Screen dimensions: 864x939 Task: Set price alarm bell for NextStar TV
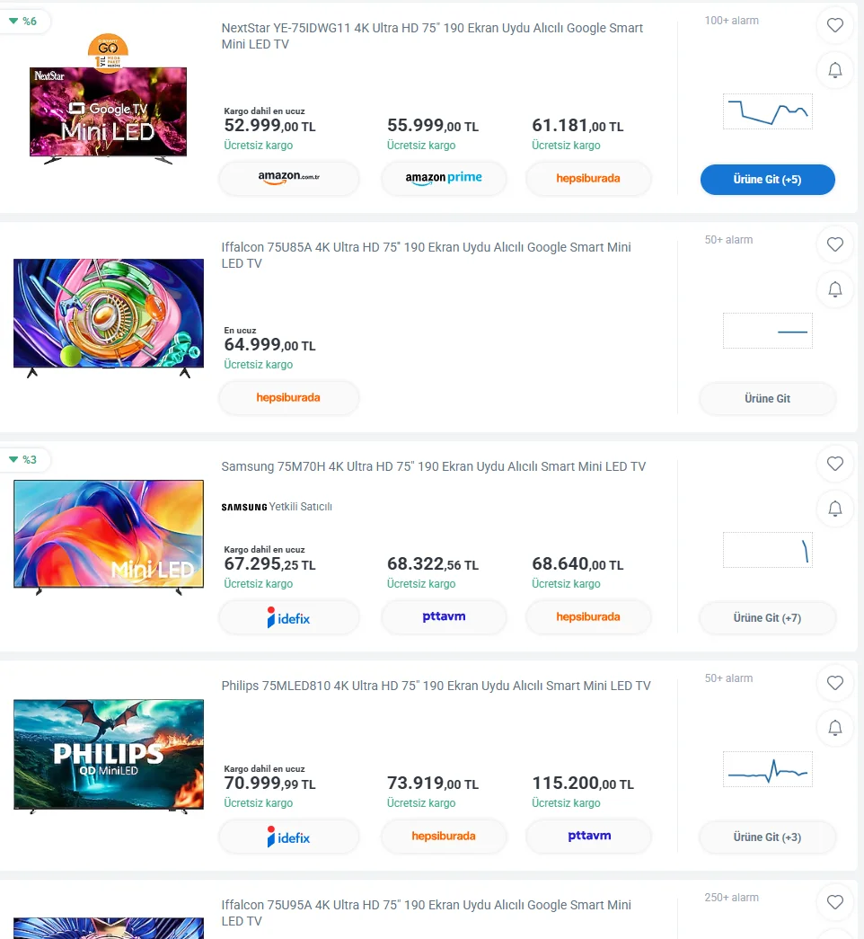834,70
